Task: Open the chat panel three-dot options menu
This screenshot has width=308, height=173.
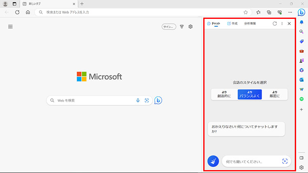Action: 282,24
